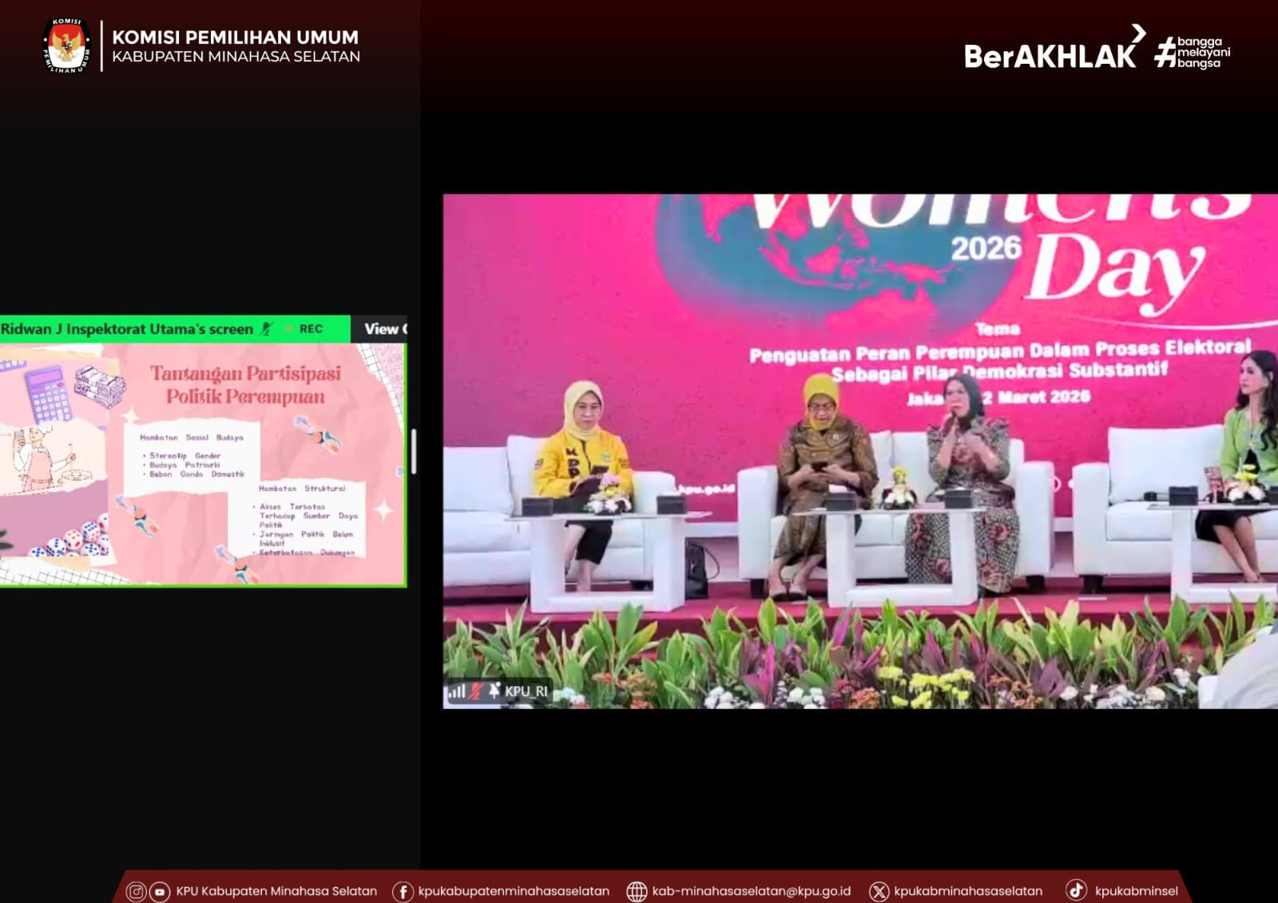Click the globe website icon
Image resolution: width=1278 pixels, height=903 pixels.
click(x=637, y=891)
